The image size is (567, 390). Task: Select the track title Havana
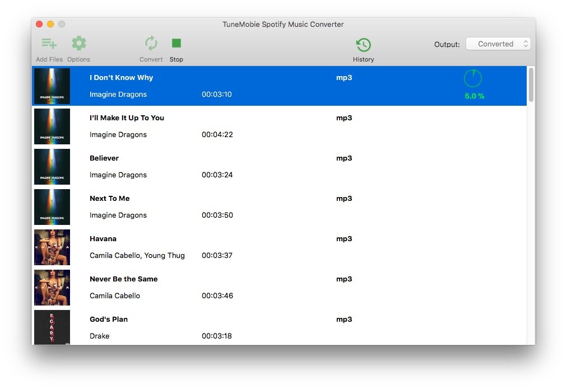103,239
